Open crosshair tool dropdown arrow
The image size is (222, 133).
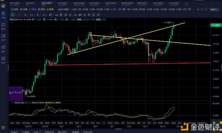pos(15,15)
